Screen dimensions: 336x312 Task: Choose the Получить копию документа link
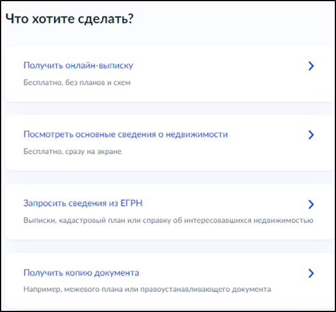pyautogui.click(x=81, y=273)
